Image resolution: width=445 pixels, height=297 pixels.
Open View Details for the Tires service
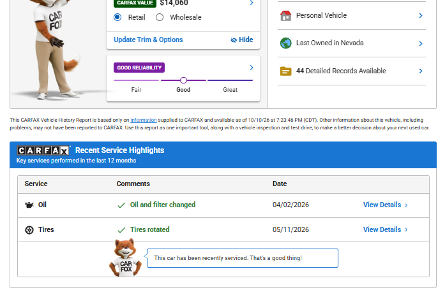(x=386, y=229)
